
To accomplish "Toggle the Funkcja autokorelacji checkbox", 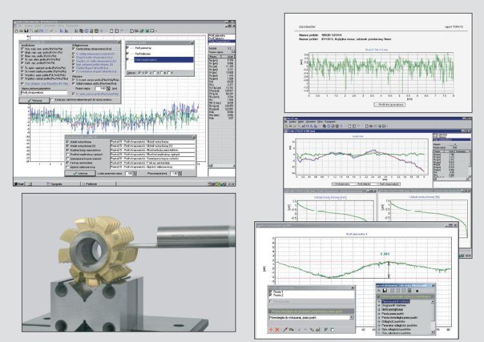I will click(67, 163).
